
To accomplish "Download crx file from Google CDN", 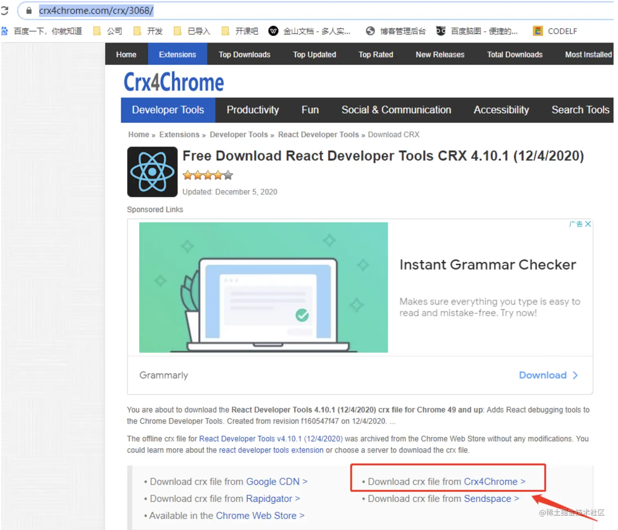I will tap(277, 482).
